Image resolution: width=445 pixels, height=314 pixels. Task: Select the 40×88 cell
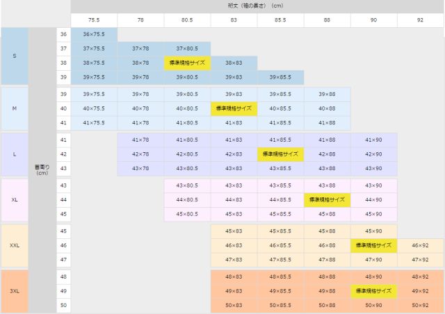(x=327, y=108)
